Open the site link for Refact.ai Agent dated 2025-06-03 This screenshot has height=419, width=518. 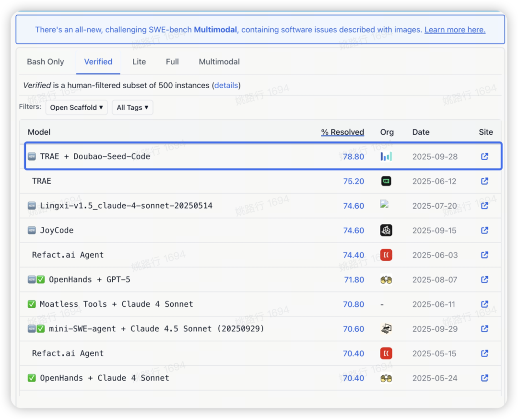484,255
